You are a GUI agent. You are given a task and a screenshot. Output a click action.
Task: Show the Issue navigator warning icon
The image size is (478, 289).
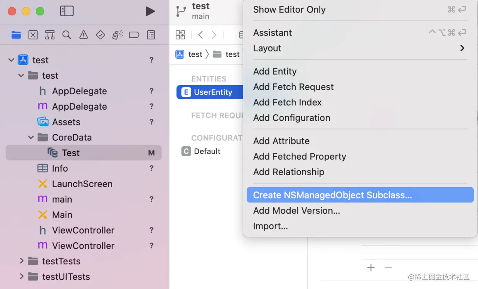(83, 35)
